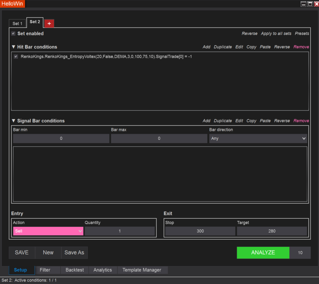This screenshot has height=284, width=319.
Task: Go to the Template Manager tab
Action: tap(142, 270)
